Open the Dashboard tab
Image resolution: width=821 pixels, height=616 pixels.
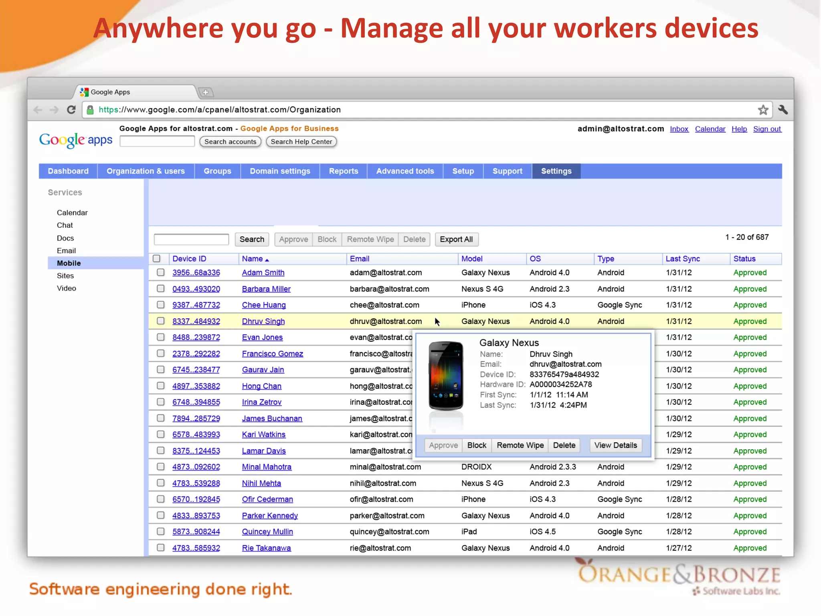[x=68, y=171]
